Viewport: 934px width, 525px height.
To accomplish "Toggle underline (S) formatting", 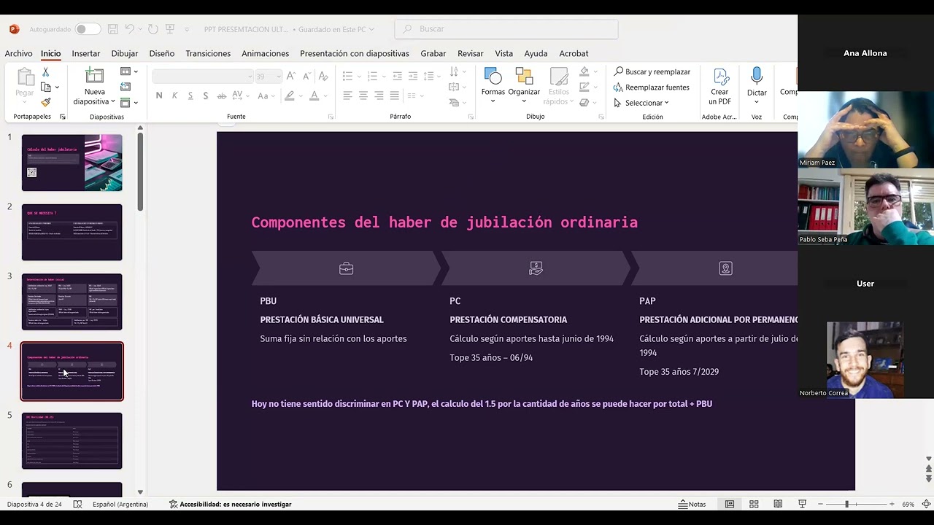I will pos(190,96).
